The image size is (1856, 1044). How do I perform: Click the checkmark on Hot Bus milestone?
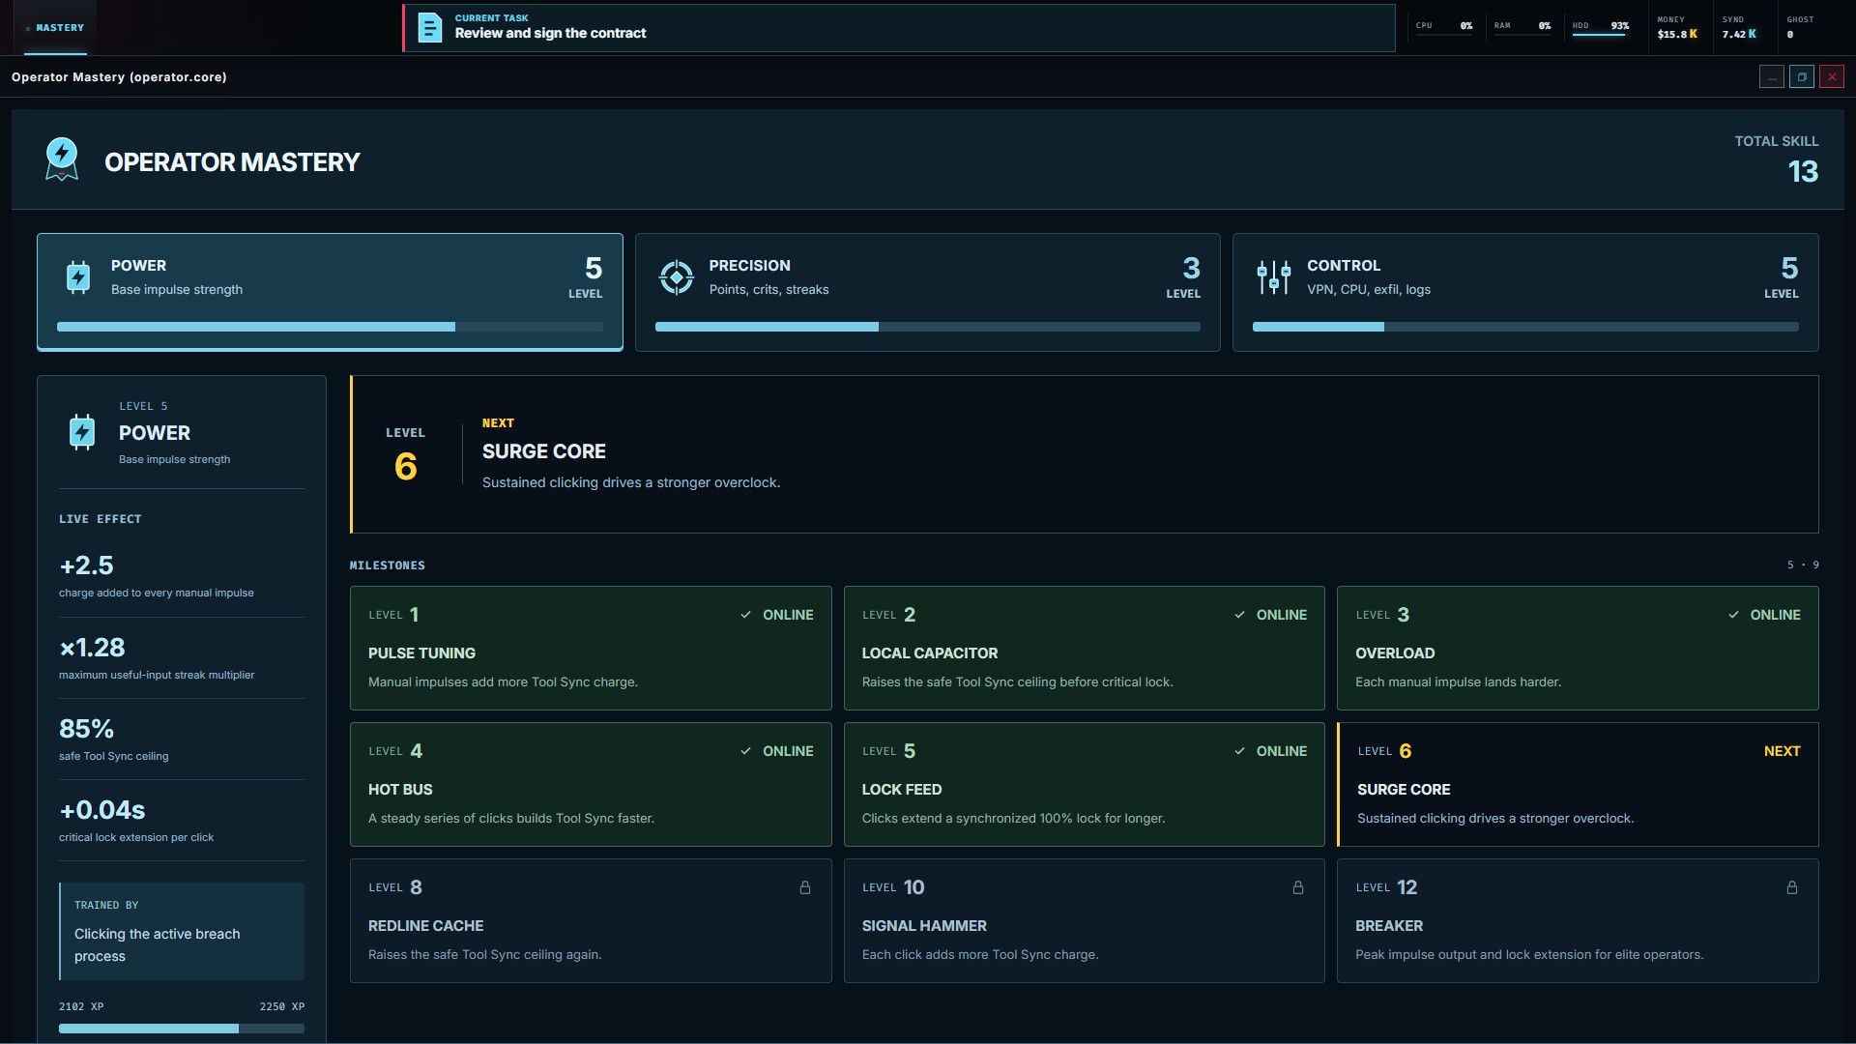pyautogui.click(x=745, y=751)
